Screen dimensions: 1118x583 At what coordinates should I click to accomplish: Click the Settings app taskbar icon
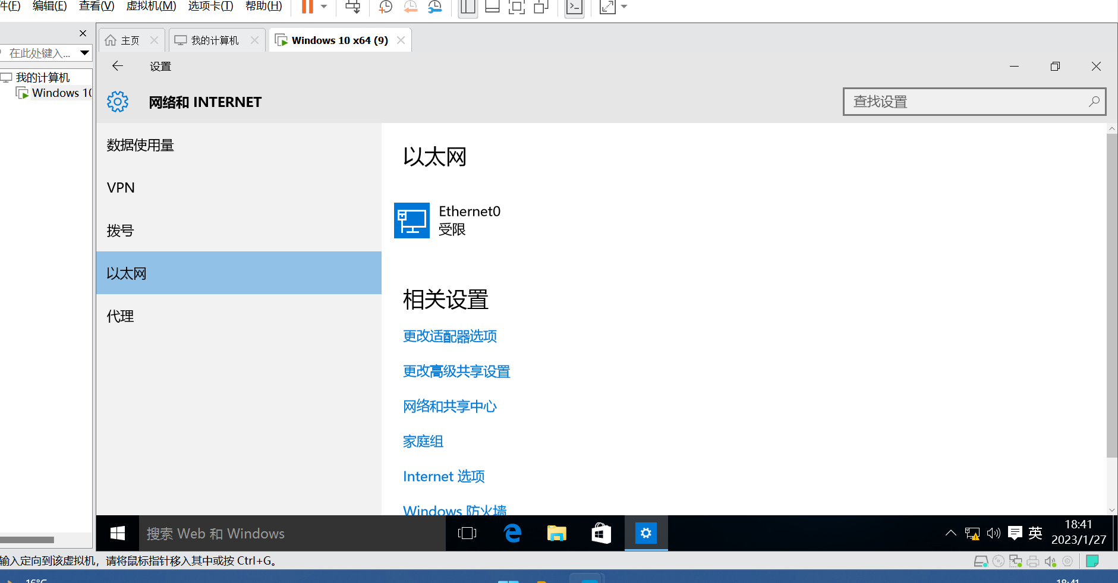(x=646, y=533)
